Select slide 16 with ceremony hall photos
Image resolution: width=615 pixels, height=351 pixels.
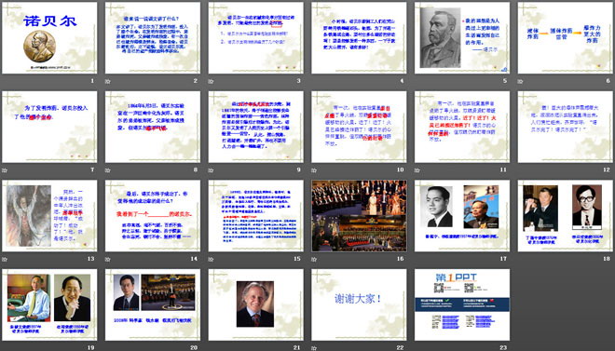tap(359, 215)
